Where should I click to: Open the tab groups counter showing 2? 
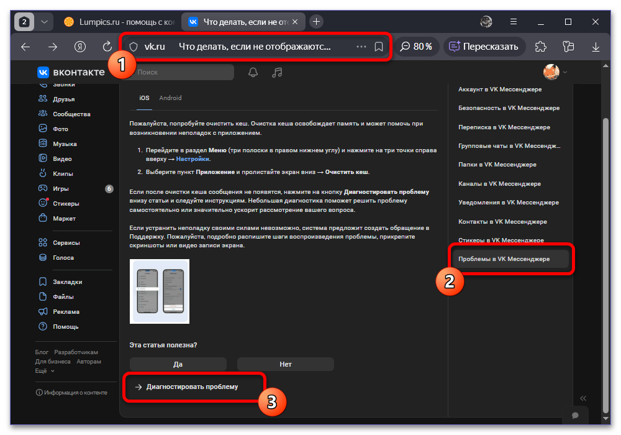pyautogui.click(x=24, y=22)
